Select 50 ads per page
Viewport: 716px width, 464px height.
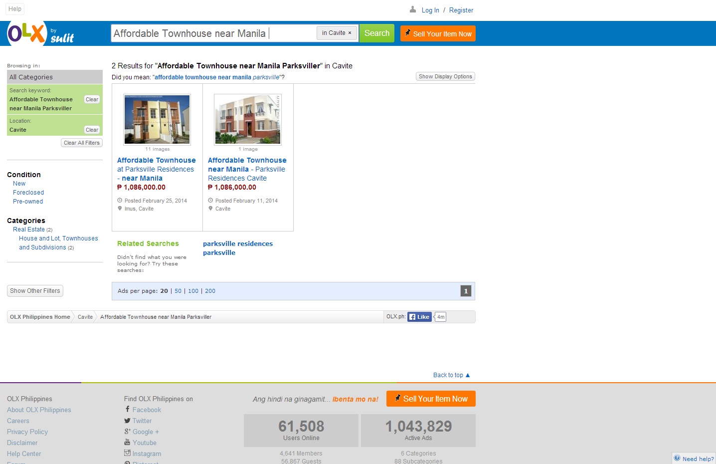pos(178,291)
